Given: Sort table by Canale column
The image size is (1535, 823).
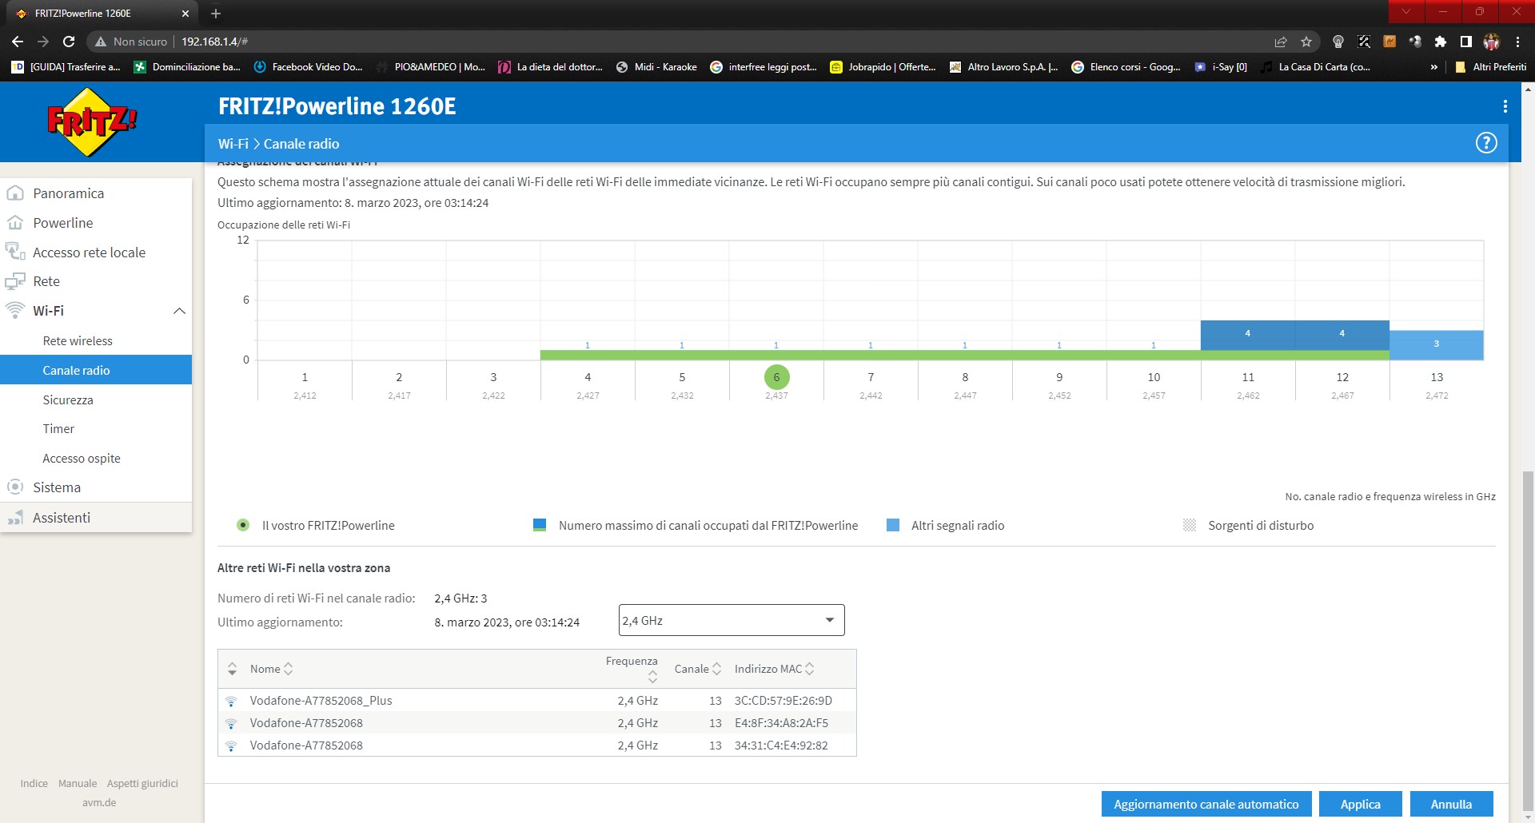Looking at the screenshot, I should [x=698, y=669].
